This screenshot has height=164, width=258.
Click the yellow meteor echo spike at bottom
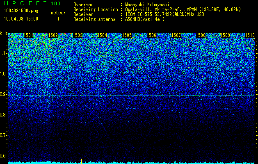(x=82, y=161)
